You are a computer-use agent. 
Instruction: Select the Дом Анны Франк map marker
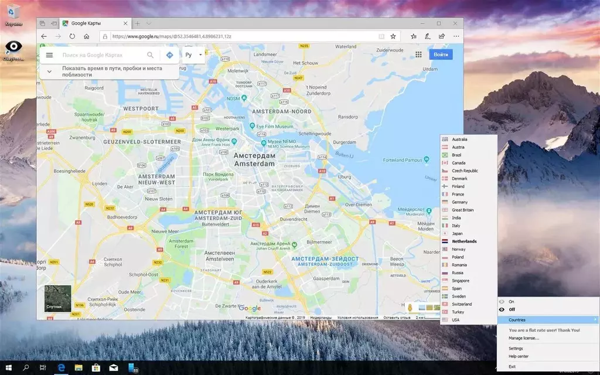tap(234, 142)
